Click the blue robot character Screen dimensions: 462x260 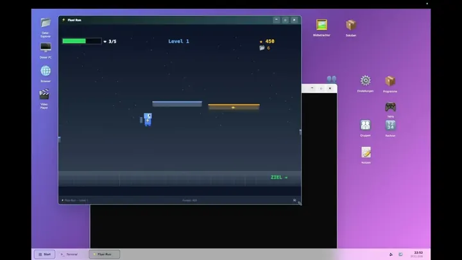point(148,119)
